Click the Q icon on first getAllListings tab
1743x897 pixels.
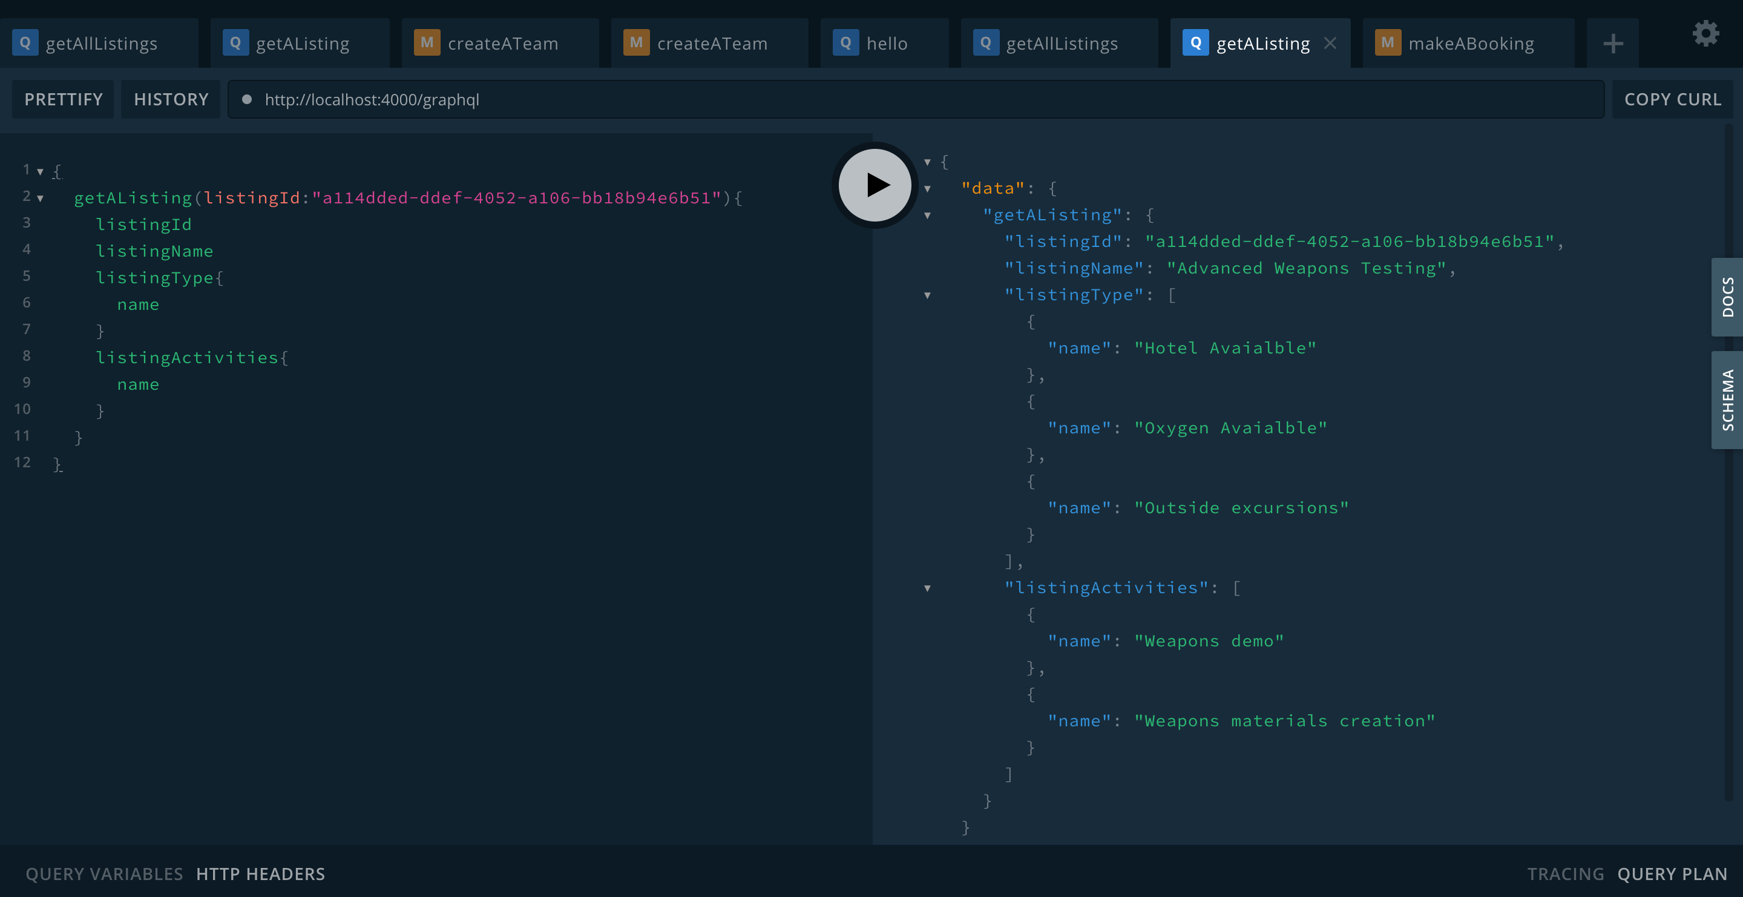[25, 42]
